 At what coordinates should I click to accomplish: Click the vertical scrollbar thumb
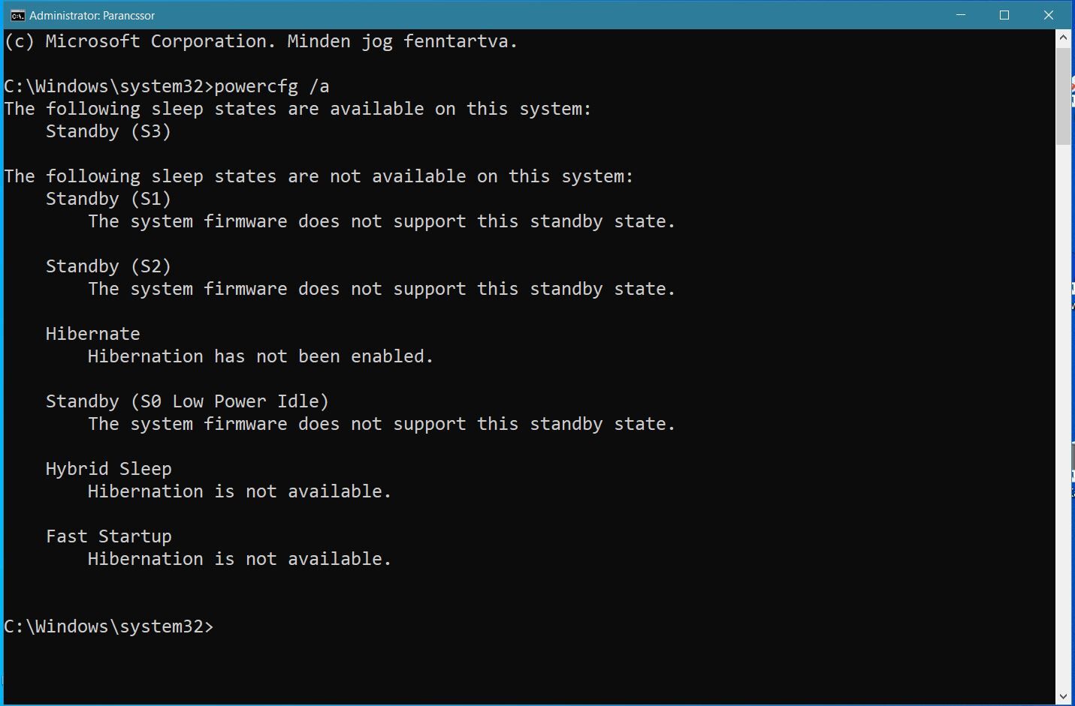click(x=1063, y=96)
